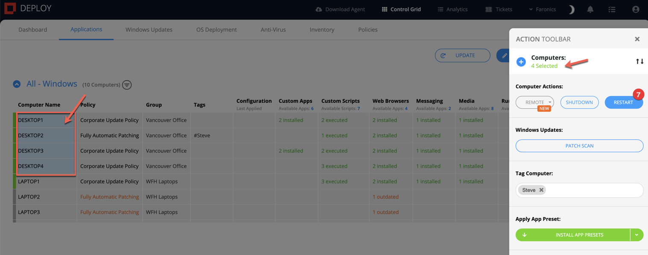Viewport: 648px width, 255px height.
Task: Click 1 outdated for LAPTOP2
Action: 385,197
